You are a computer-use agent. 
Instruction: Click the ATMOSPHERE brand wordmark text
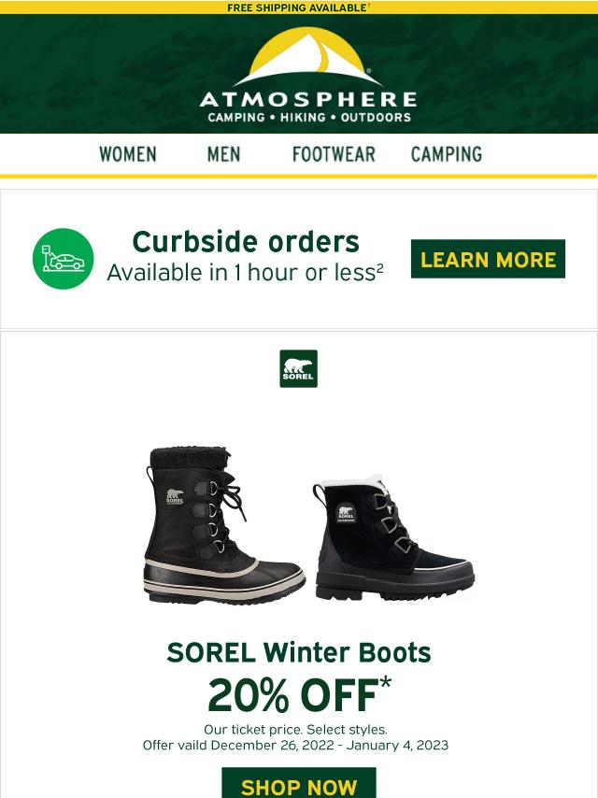(308, 99)
